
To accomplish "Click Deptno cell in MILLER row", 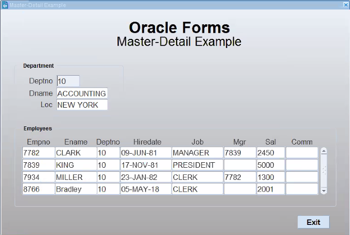I will click(x=108, y=177).
